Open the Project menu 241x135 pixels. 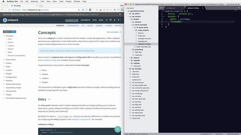69,1
